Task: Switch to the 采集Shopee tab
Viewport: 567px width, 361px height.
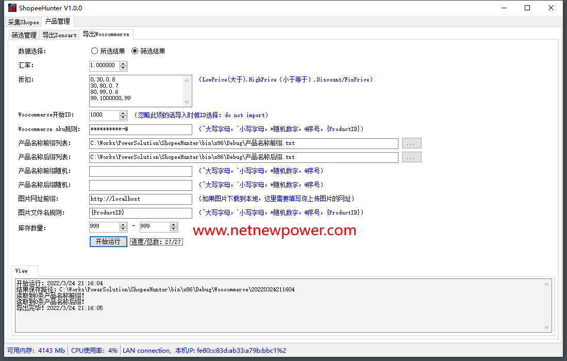Action: (x=23, y=22)
